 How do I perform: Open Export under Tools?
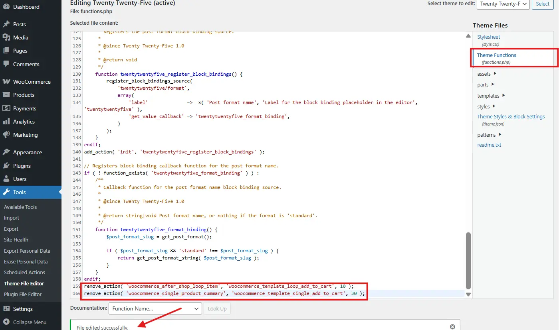pos(11,229)
